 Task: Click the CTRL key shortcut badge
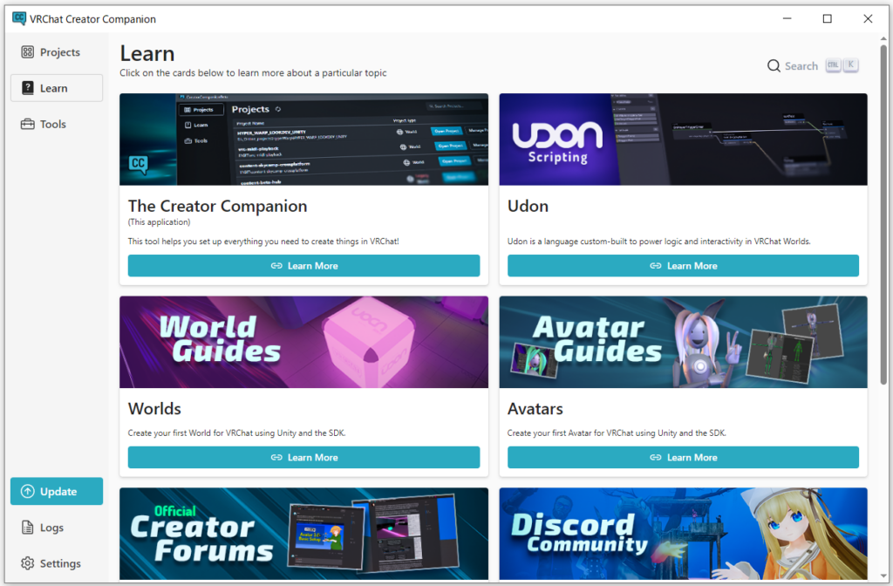tap(833, 65)
